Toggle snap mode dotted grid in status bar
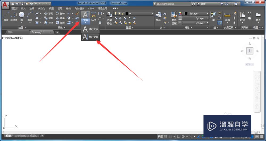The width and height of the screenshot is (266, 141). coord(170,137)
